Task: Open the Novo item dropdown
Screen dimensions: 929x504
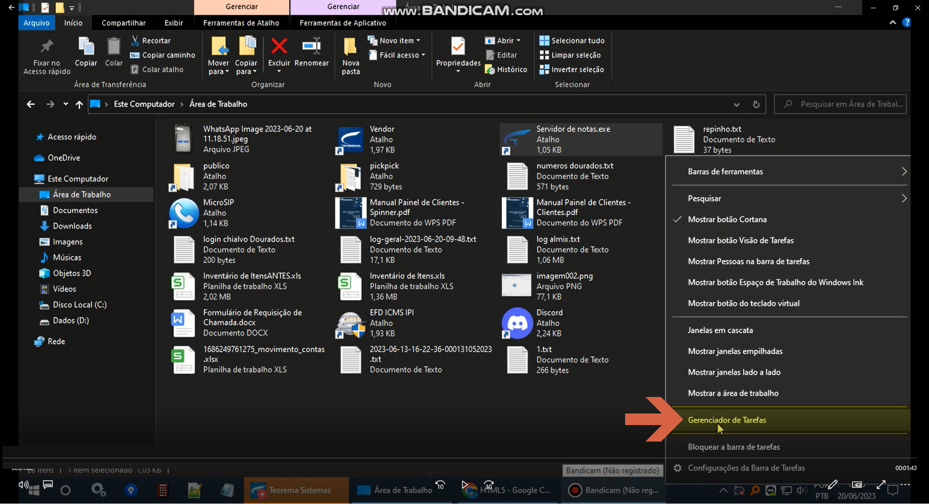Action: pos(394,41)
